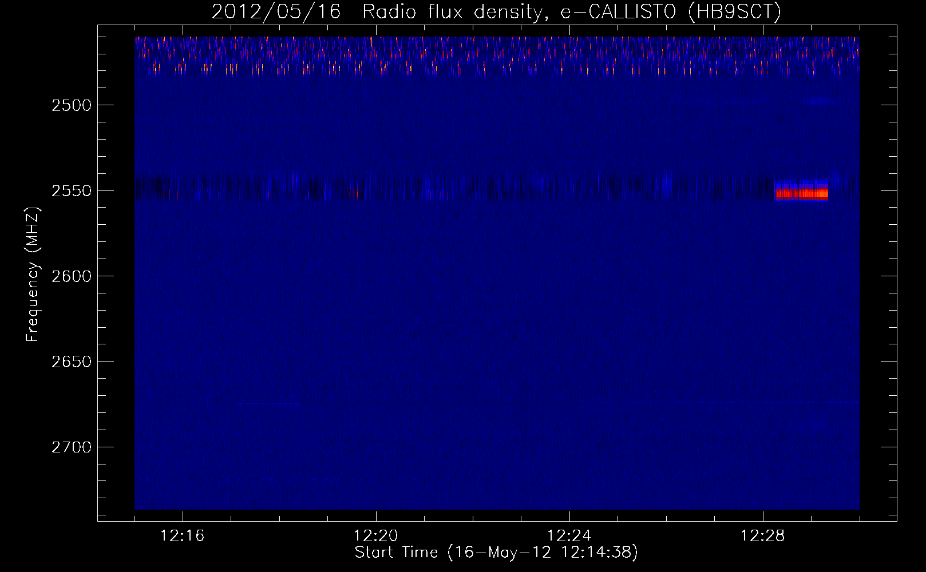This screenshot has height=572, width=926.
Task: Click the 2500 frequency tick label
Action: point(72,105)
